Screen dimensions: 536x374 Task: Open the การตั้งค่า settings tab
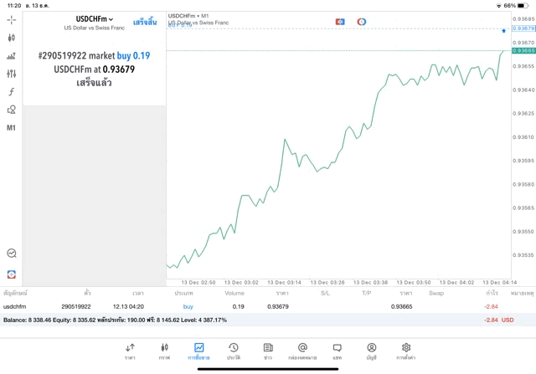406,351
